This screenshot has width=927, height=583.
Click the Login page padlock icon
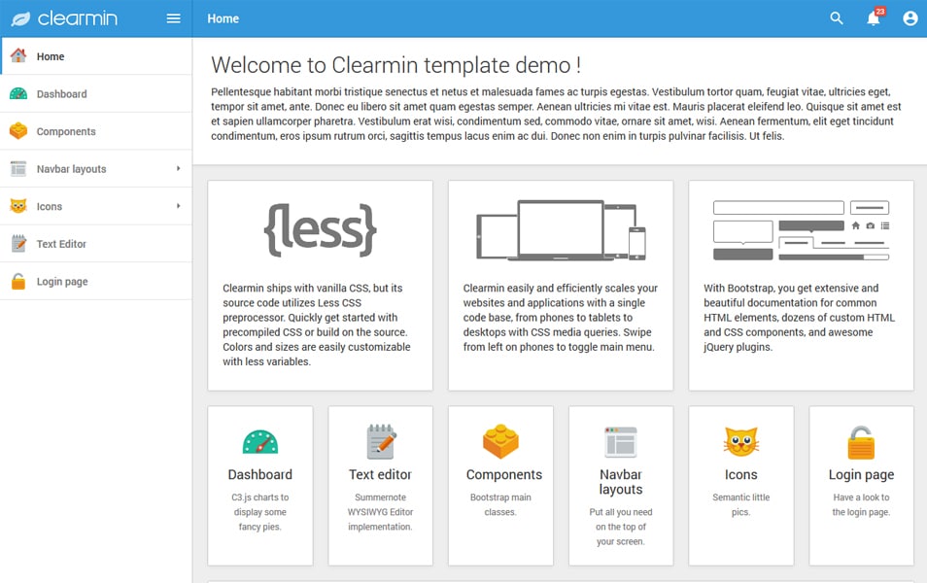tap(17, 280)
